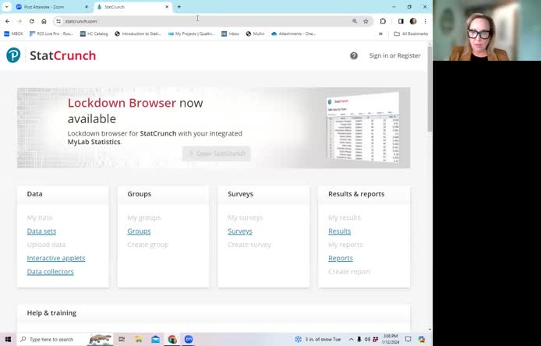
Task: Reload the page with the refresh icon
Action: pos(31,21)
